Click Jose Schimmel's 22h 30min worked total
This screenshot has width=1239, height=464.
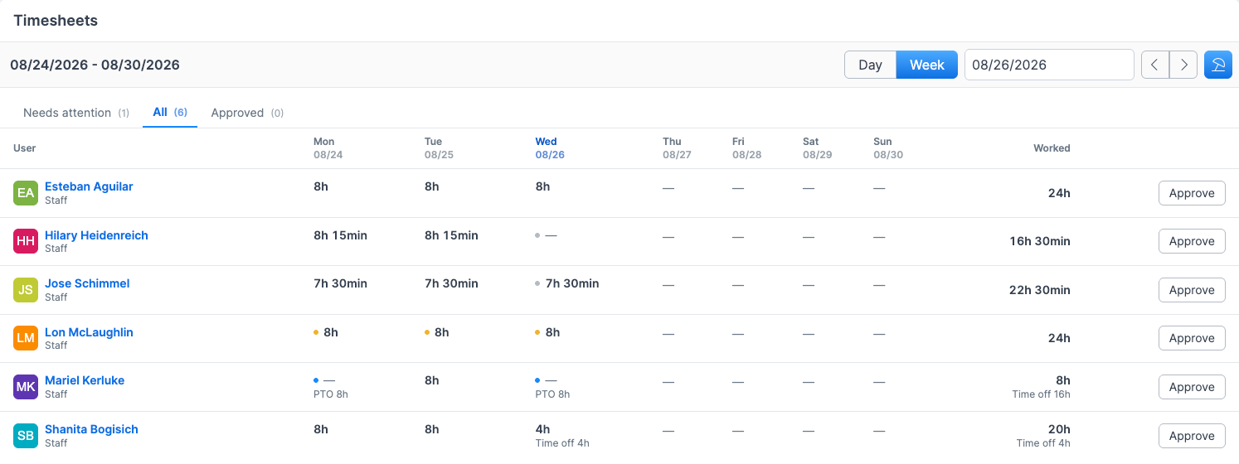(x=1040, y=290)
